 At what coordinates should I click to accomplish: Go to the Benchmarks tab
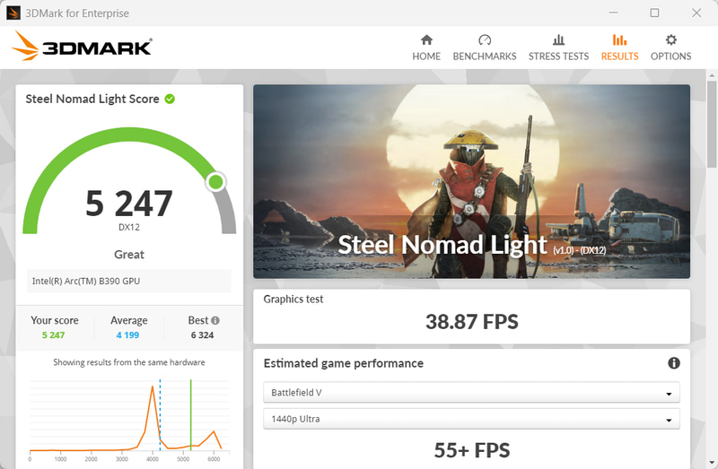(x=485, y=48)
